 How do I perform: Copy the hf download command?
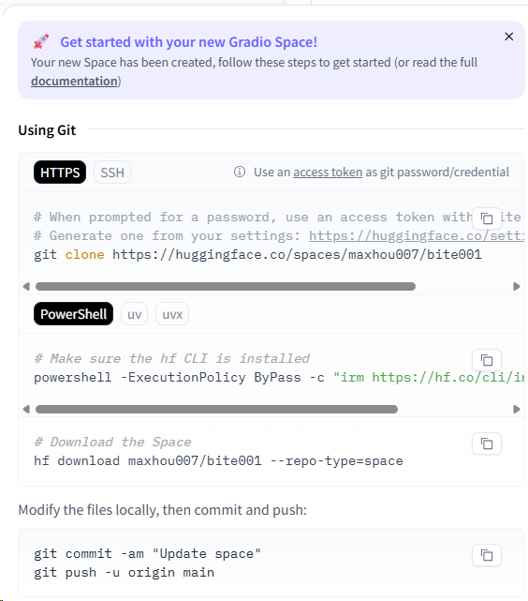487,443
